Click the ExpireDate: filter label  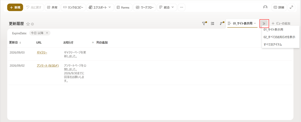[19, 33]
